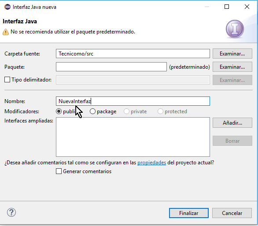Click the warning triangle icon
The height and width of the screenshot is (226, 258).
[x=6, y=32]
